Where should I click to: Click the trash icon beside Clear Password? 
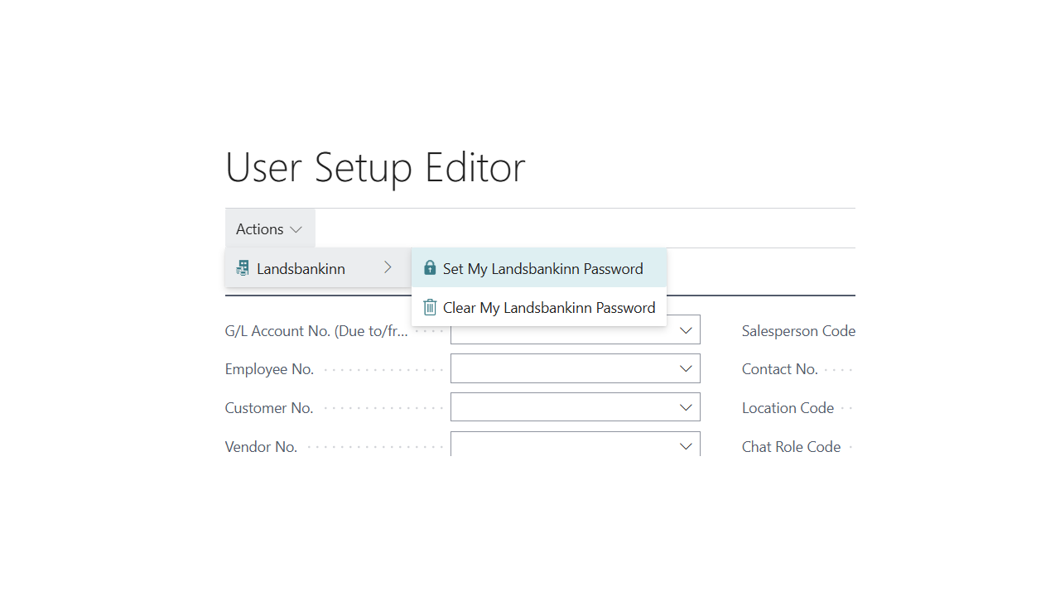430,307
